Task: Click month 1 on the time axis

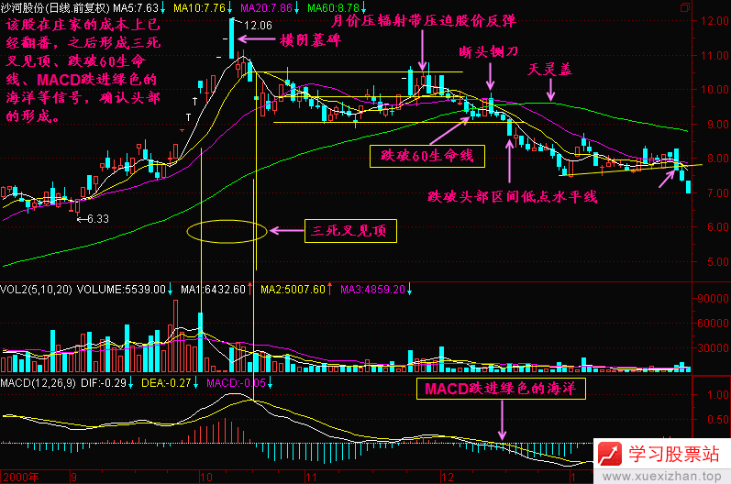Action: coord(572,477)
